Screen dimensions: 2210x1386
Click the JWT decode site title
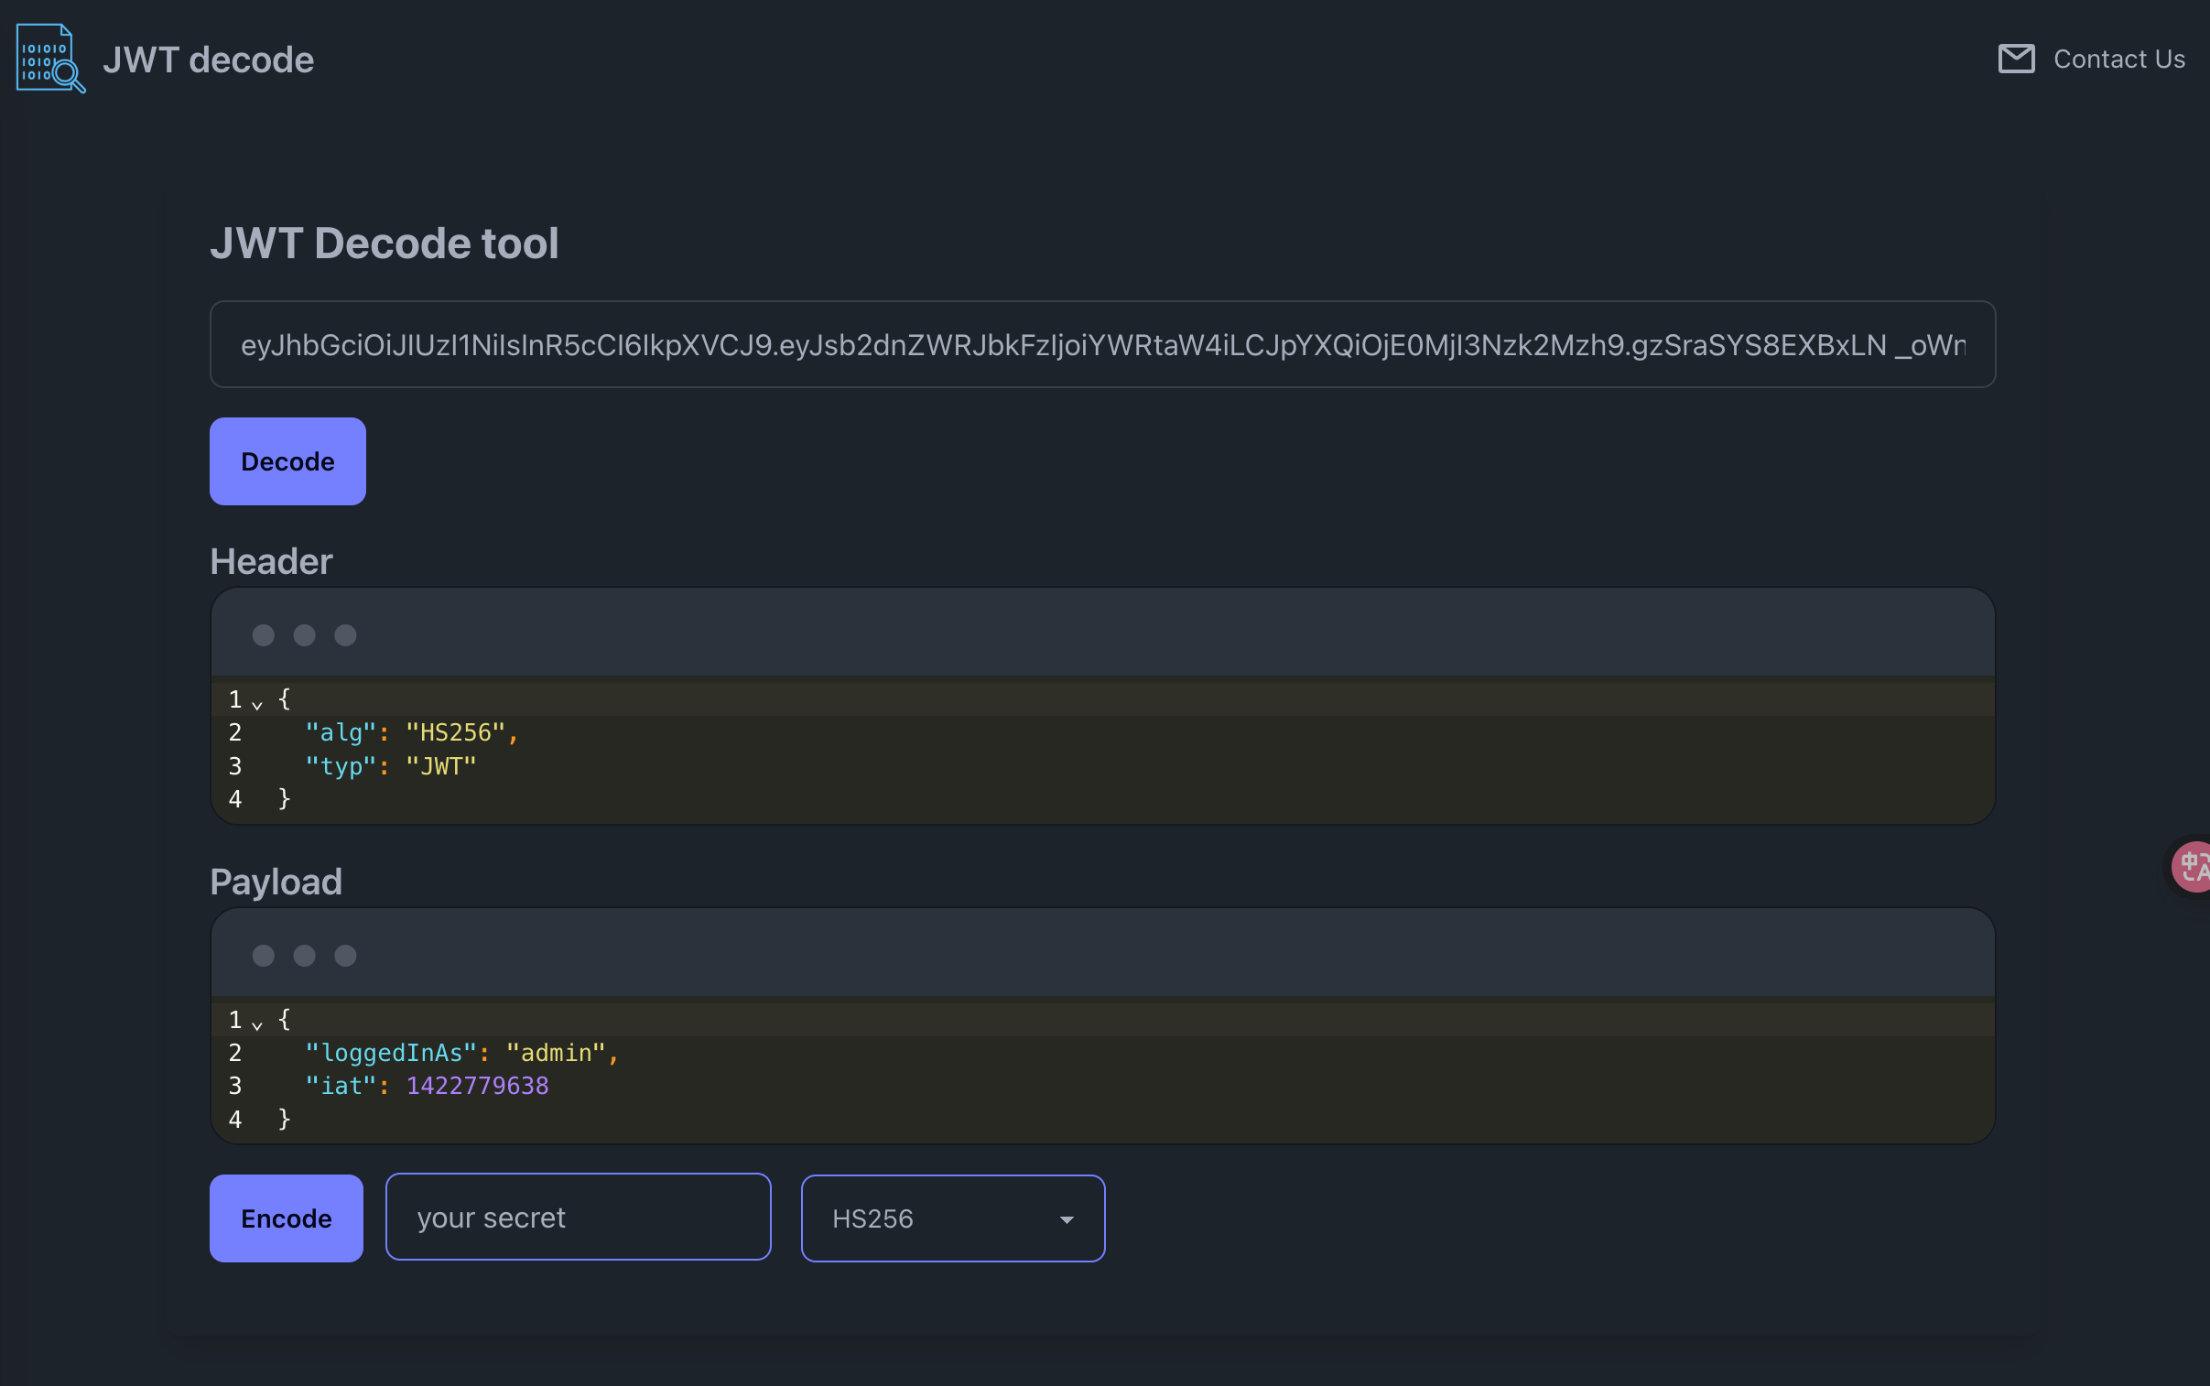coord(208,60)
